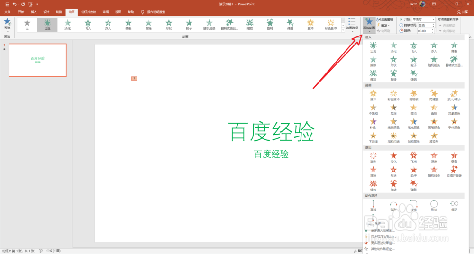The height and width of the screenshot is (254, 474).
Task: Choose 随机线条 in the ribbon animation gallery
Action: 209,25
